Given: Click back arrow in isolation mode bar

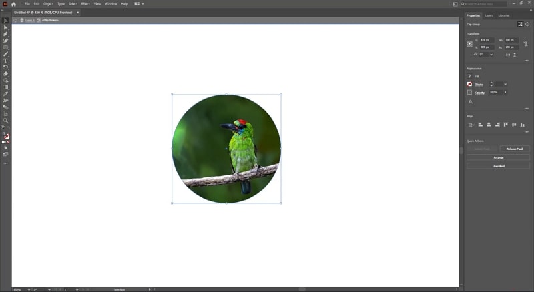Looking at the screenshot, I should point(15,20).
